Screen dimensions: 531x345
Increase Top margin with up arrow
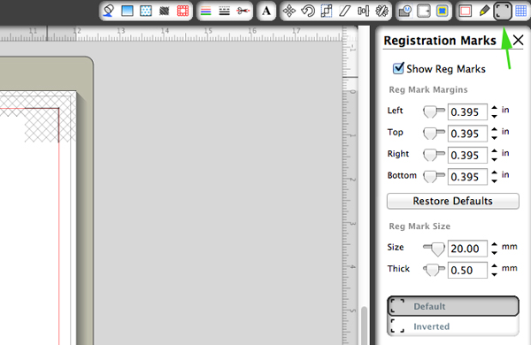tap(495, 129)
